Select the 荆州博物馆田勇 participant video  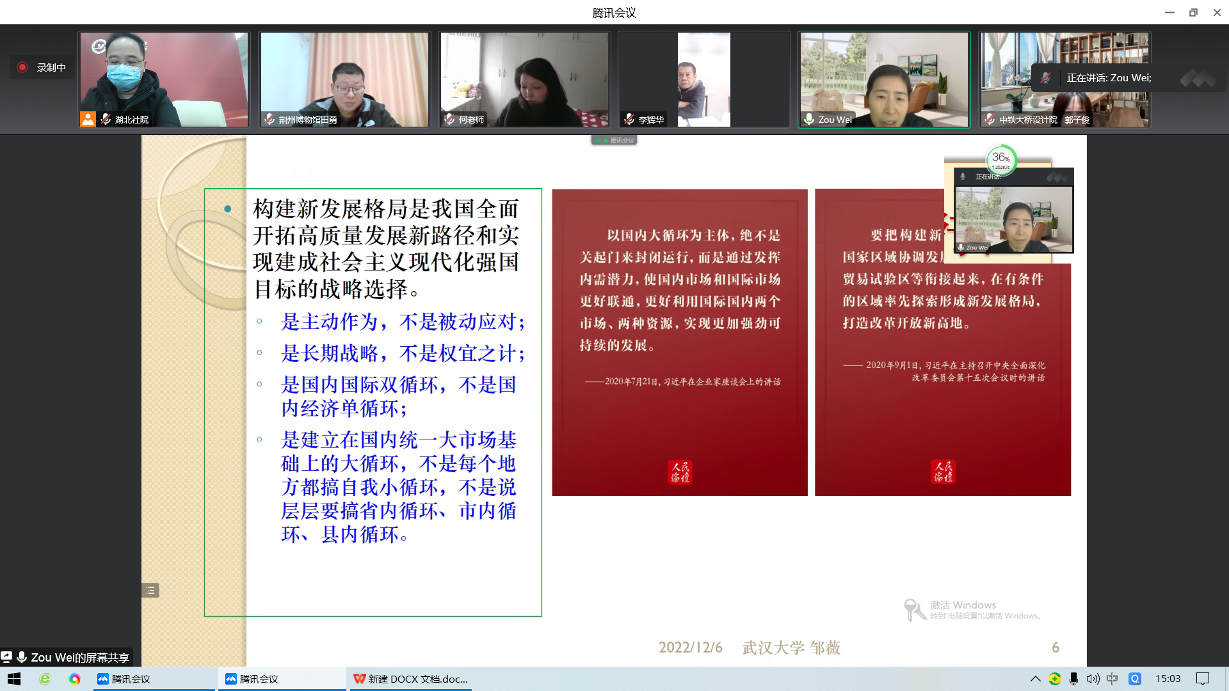tap(344, 79)
